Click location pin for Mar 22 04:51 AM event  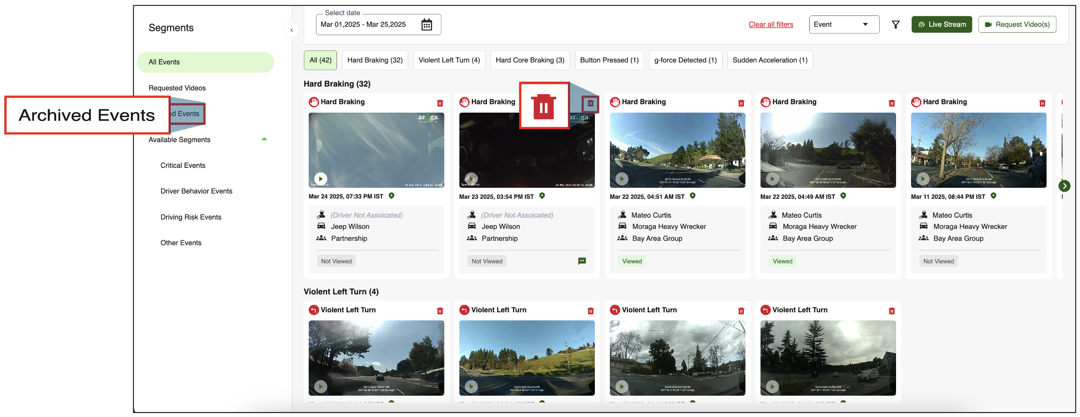693,196
